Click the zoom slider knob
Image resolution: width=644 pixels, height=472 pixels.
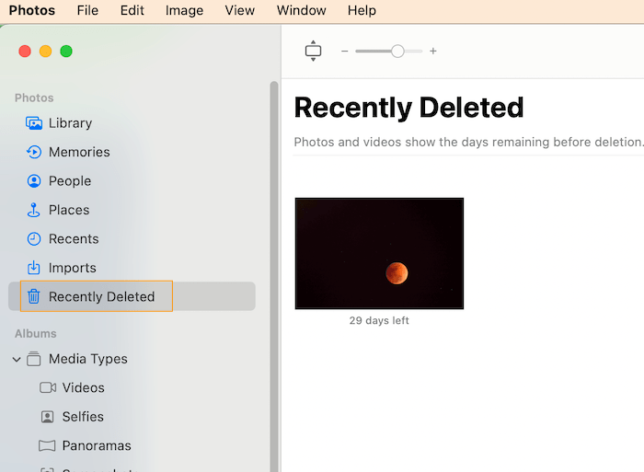point(397,52)
